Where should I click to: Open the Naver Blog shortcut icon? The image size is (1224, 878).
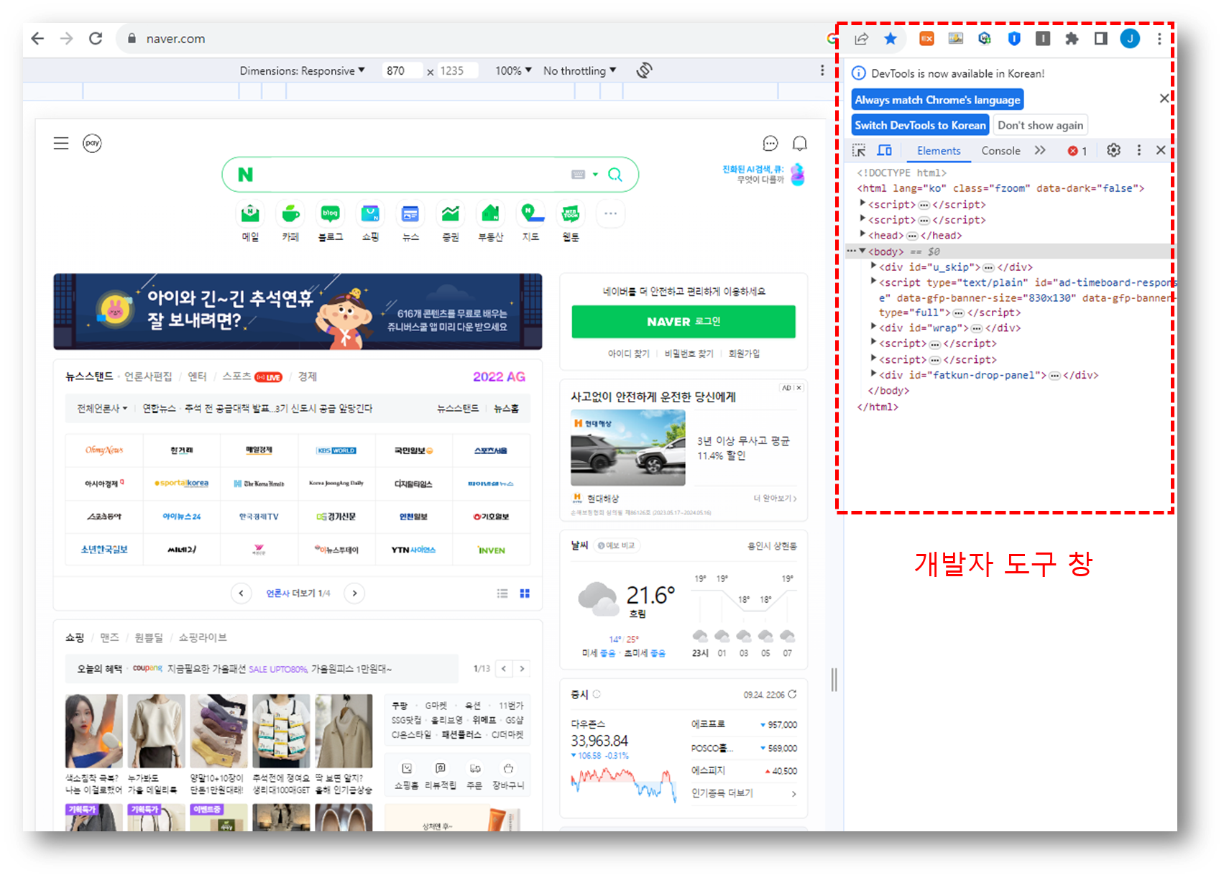coord(331,214)
